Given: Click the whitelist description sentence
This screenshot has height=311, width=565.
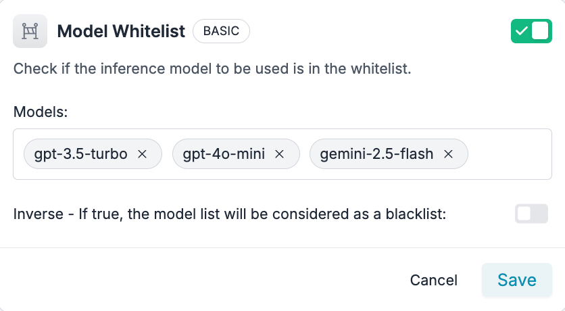Looking at the screenshot, I should (212, 69).
